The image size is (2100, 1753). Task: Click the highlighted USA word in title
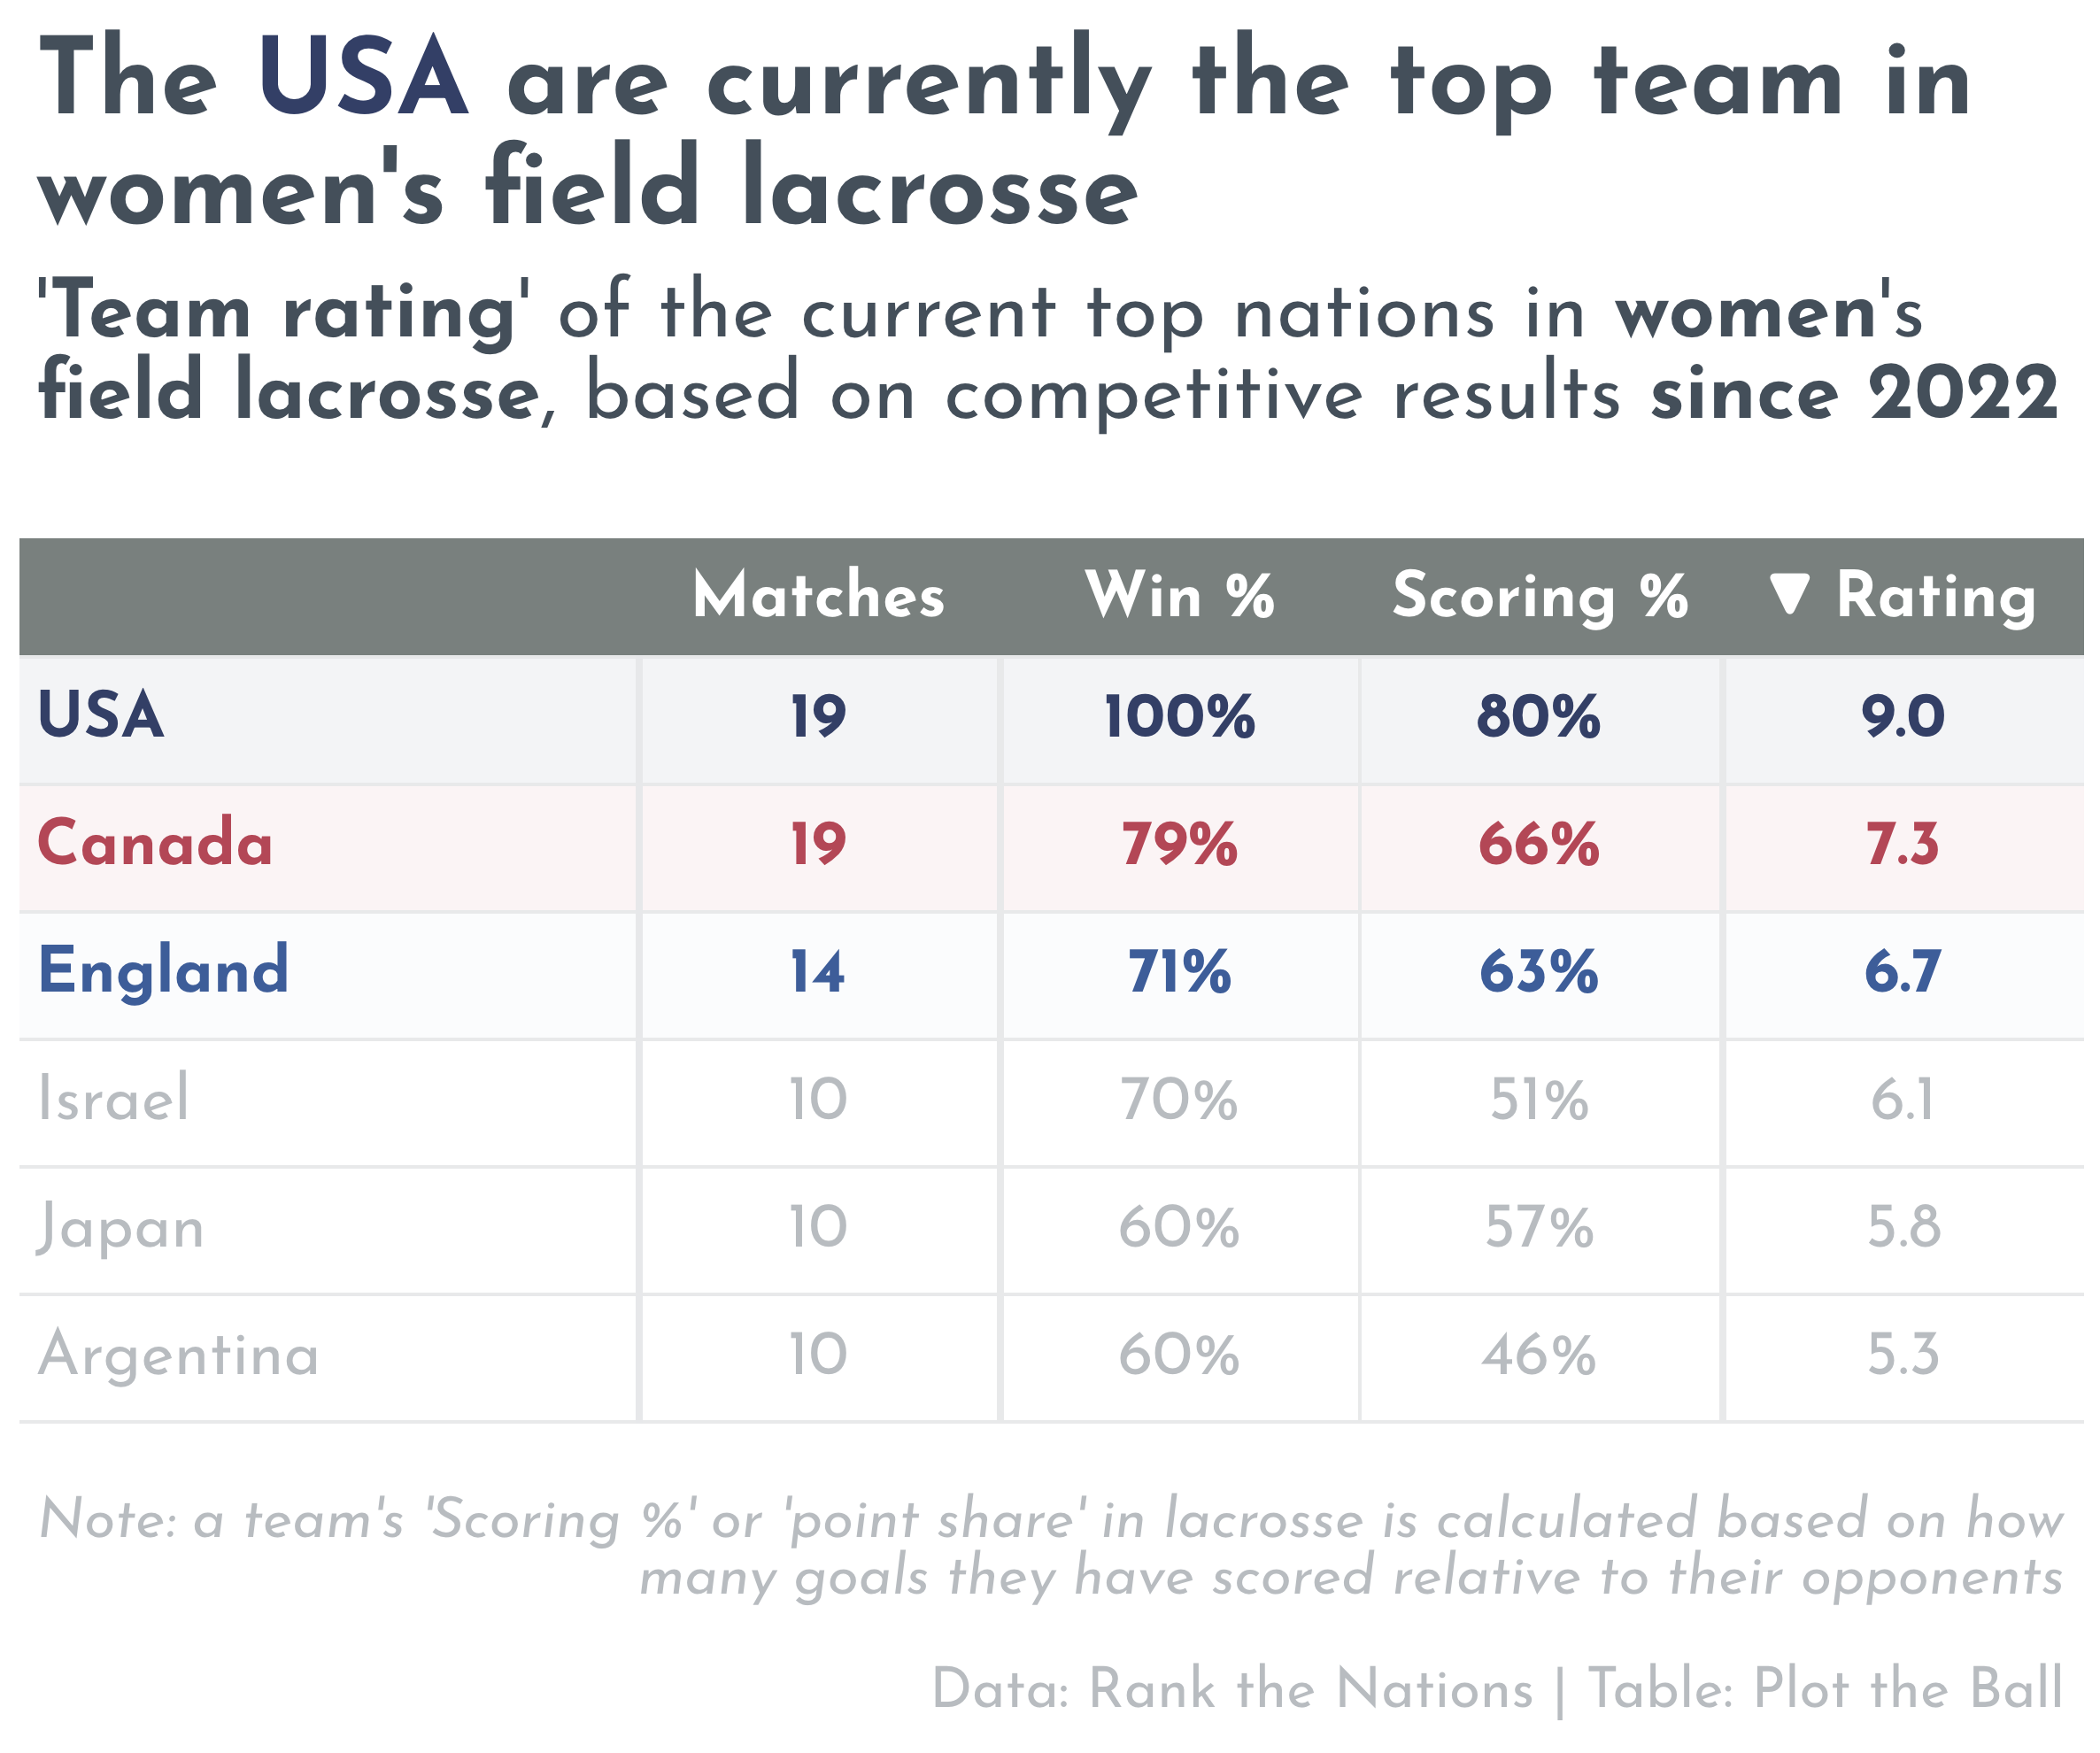pyautogui.click(x=362, y=78)
